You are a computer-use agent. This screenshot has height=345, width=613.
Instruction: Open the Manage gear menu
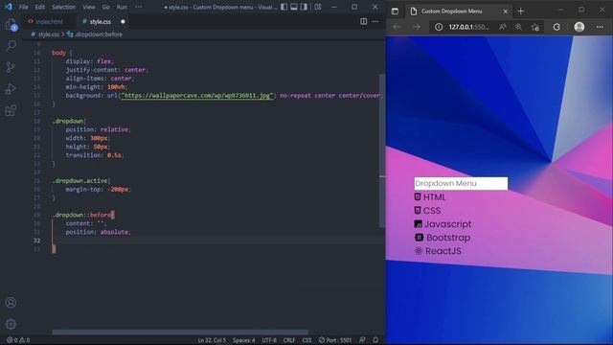coord(11,324)
